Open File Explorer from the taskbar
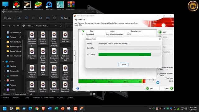Screen dimensions: 199x112 17,109
